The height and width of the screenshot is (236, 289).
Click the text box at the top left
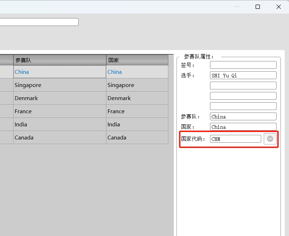[39, 22]
